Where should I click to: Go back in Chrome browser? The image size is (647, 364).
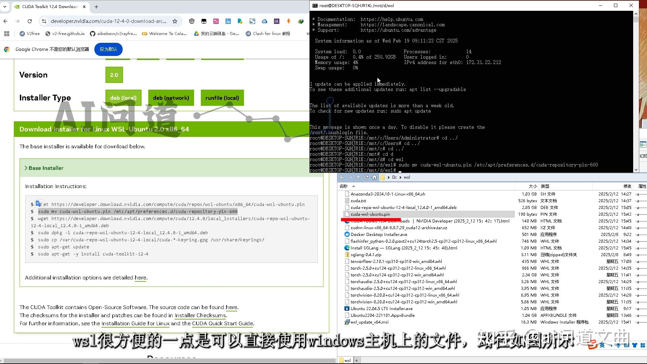click(x=5, y=21)
